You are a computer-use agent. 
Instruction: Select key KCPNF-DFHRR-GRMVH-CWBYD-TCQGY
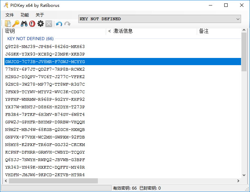pyautogui.click(x=45, y=152)
